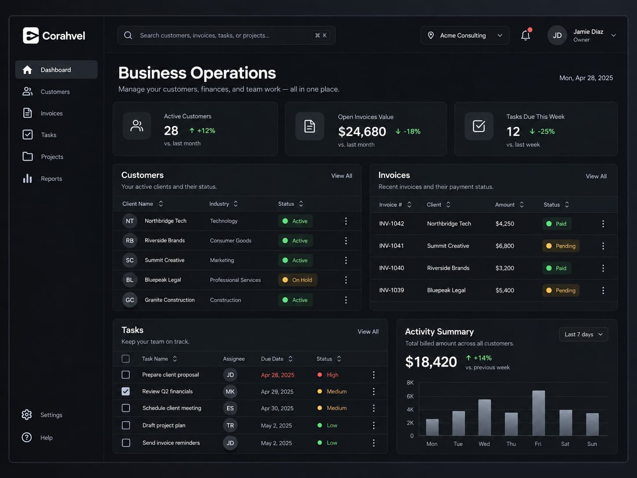Open row menu for Granite Construction customer

point(346,300)
